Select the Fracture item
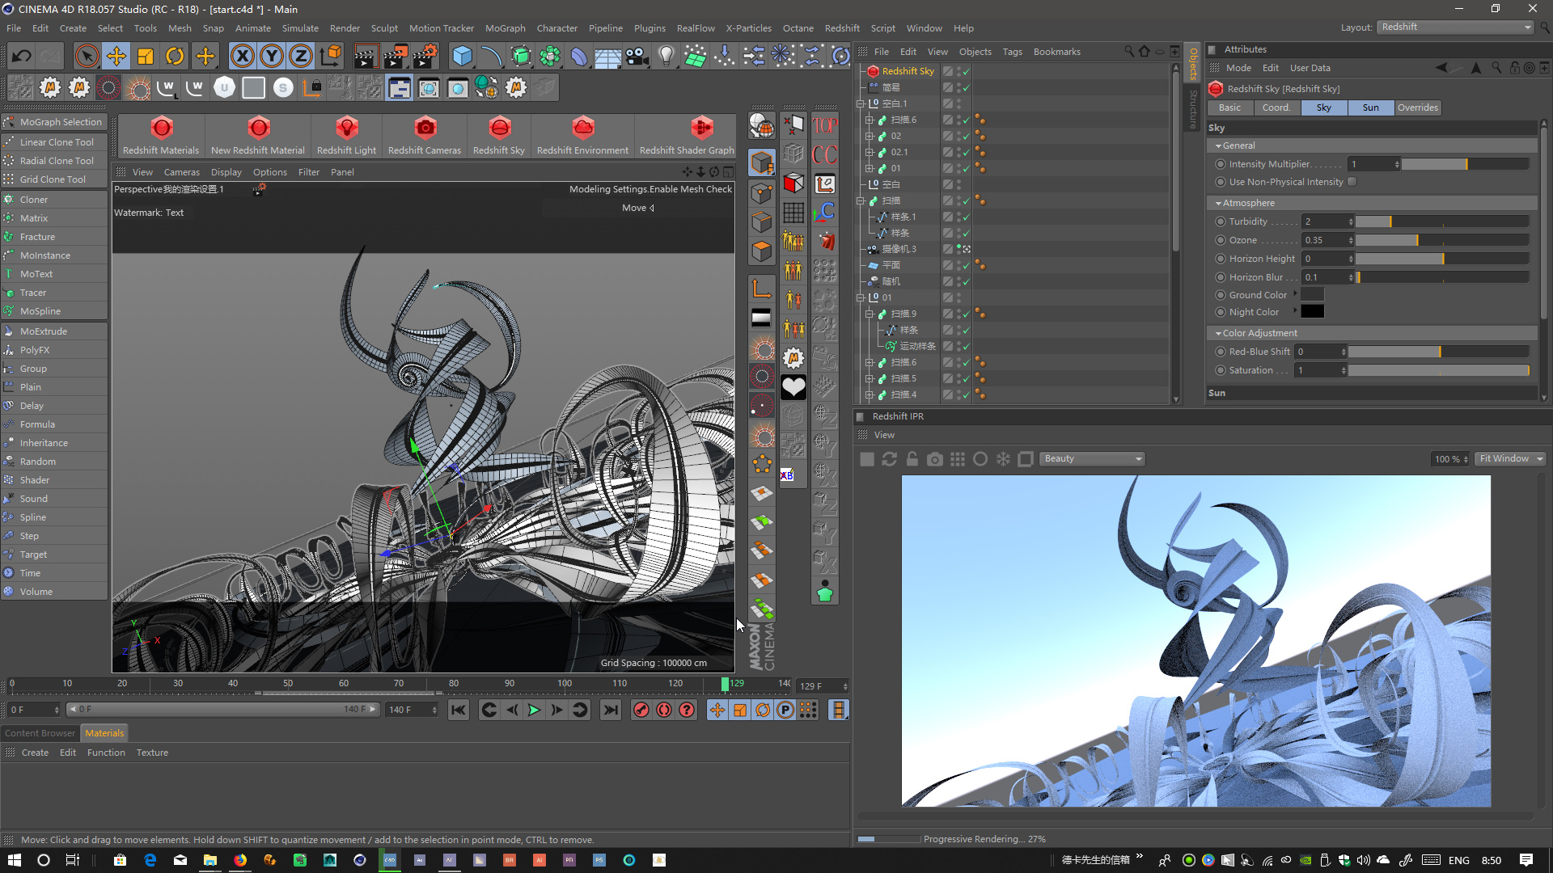1553x873 pixels. coord(54,237)
